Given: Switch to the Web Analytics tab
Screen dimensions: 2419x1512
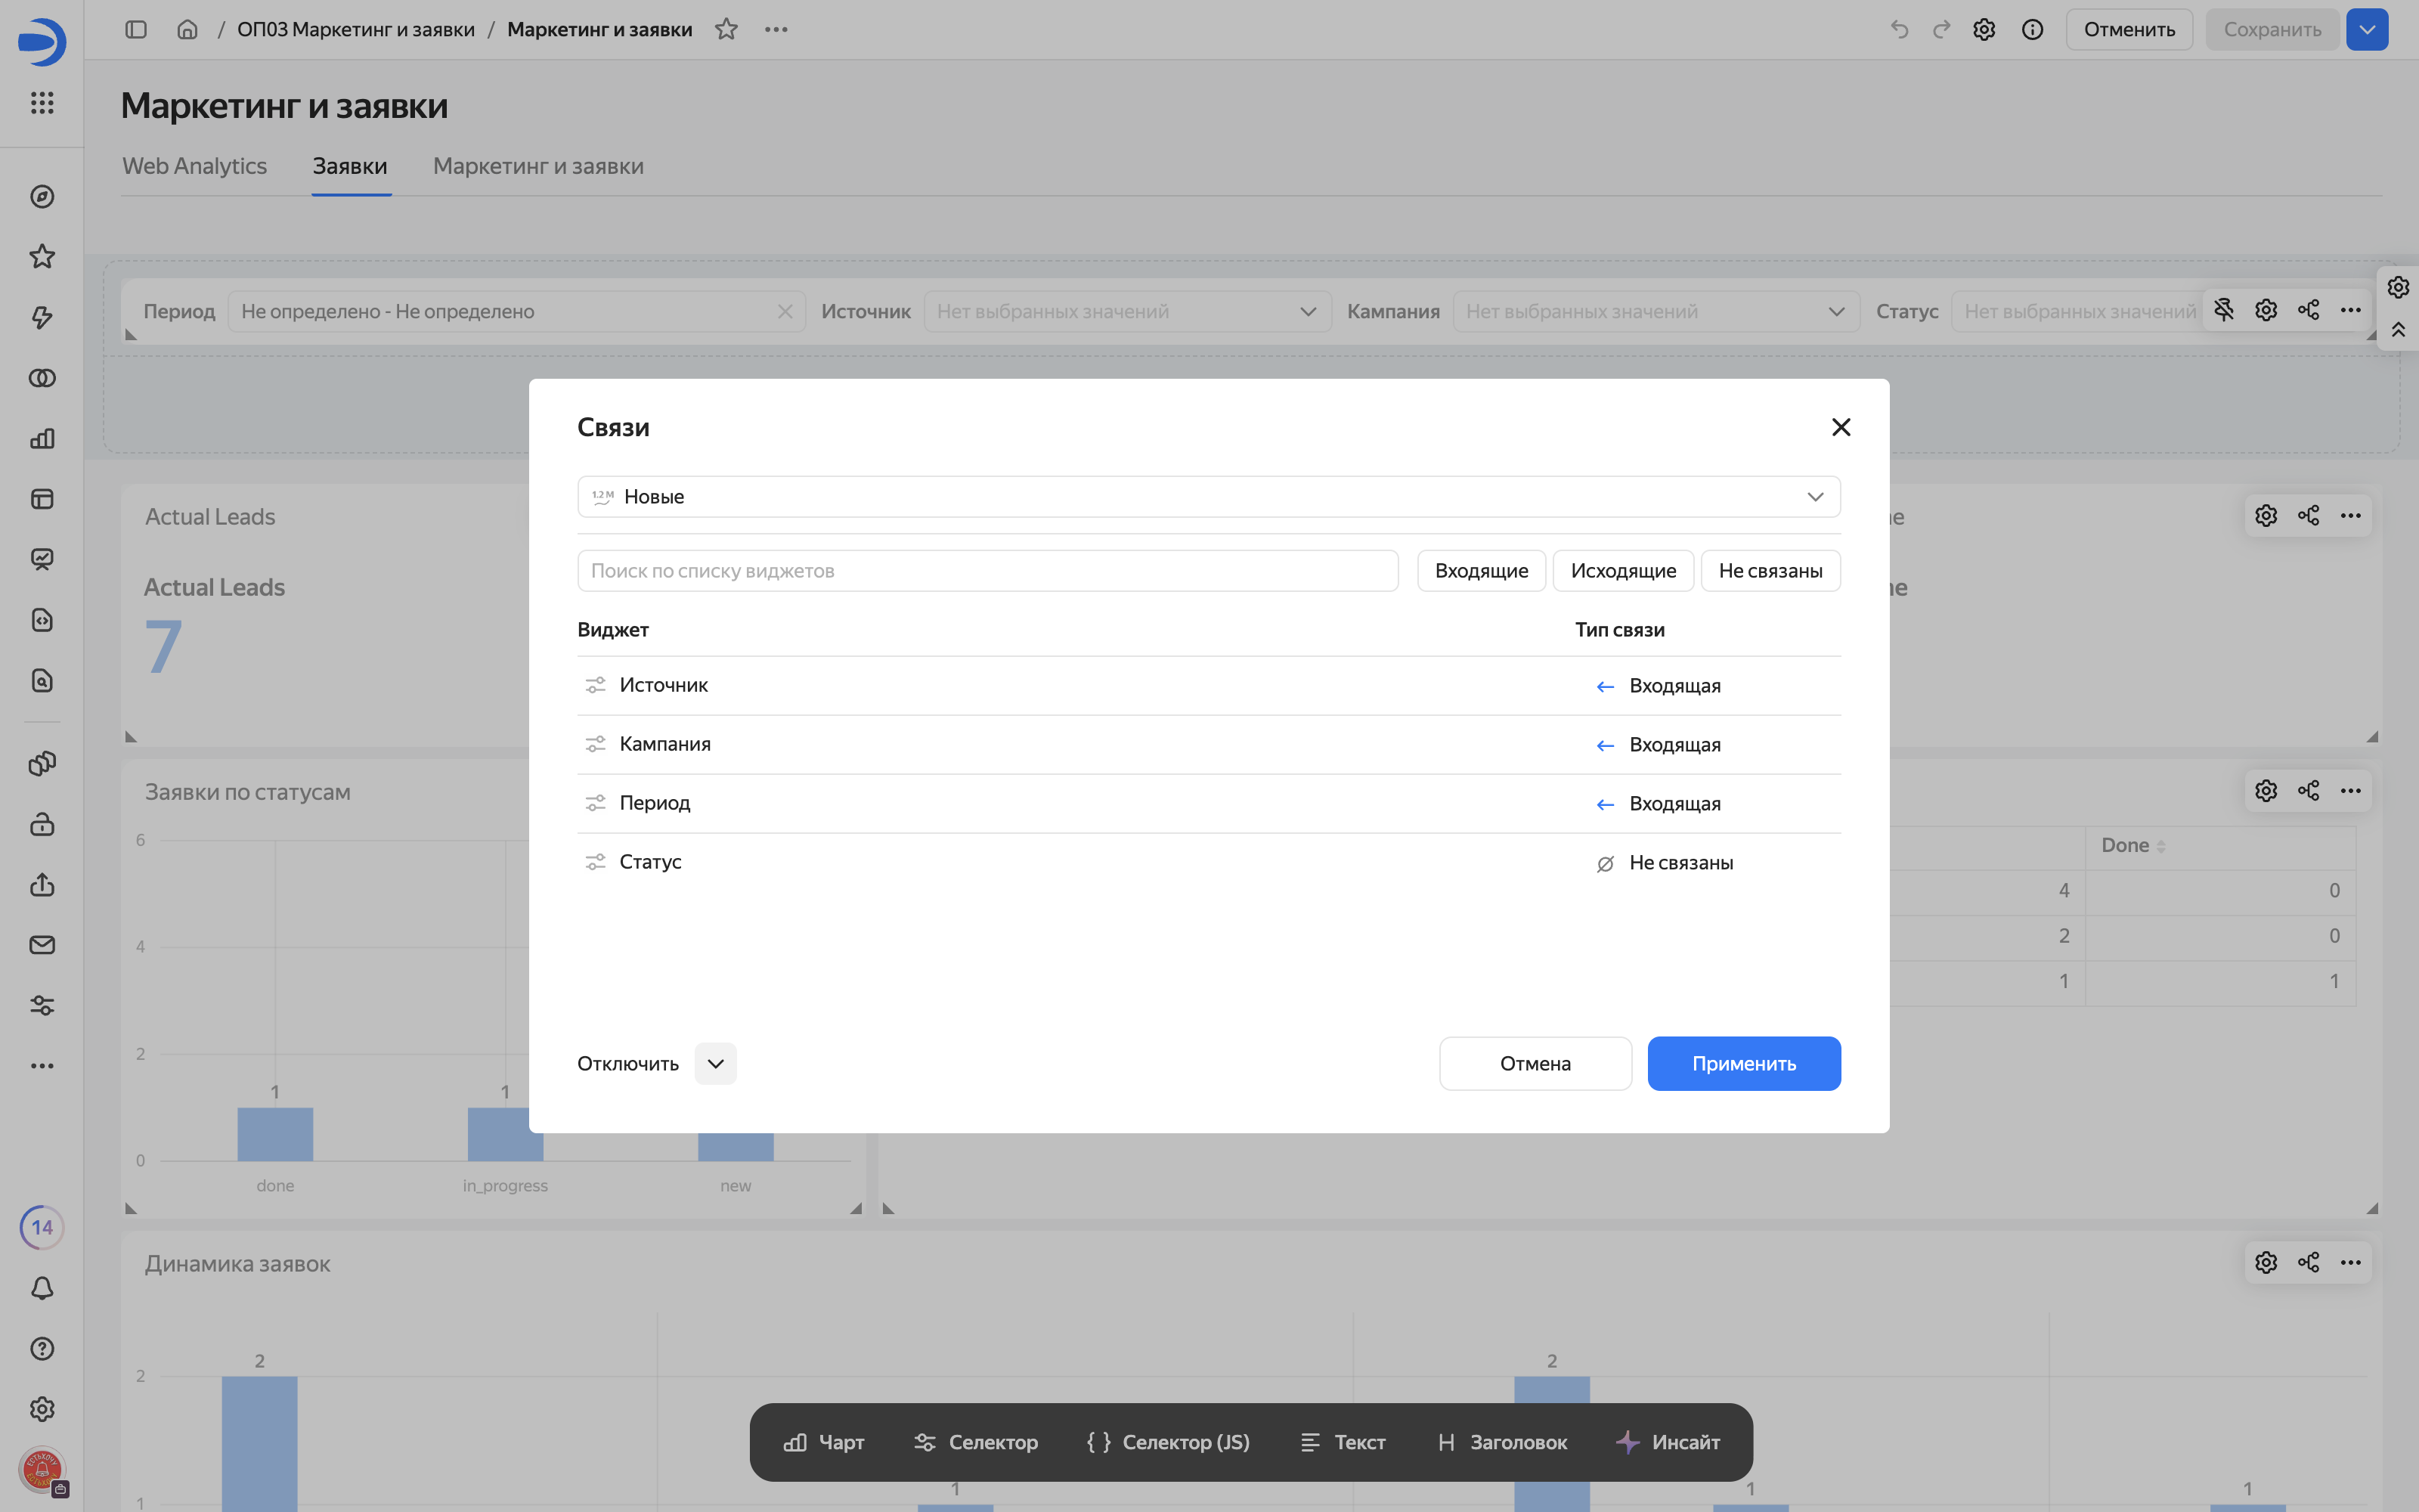Looking at the screenshot, I should pyautogui.click(x=195, y=166).
